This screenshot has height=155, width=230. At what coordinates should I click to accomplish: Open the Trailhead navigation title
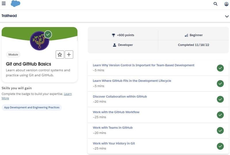[x=9, y=16]
